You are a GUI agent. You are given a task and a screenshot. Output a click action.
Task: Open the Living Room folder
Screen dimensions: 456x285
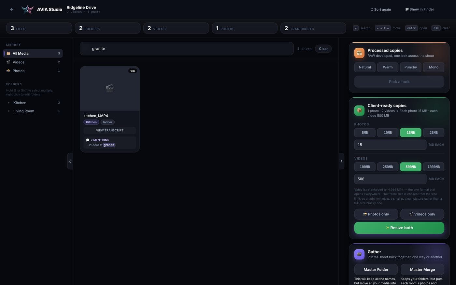point(33,111)
